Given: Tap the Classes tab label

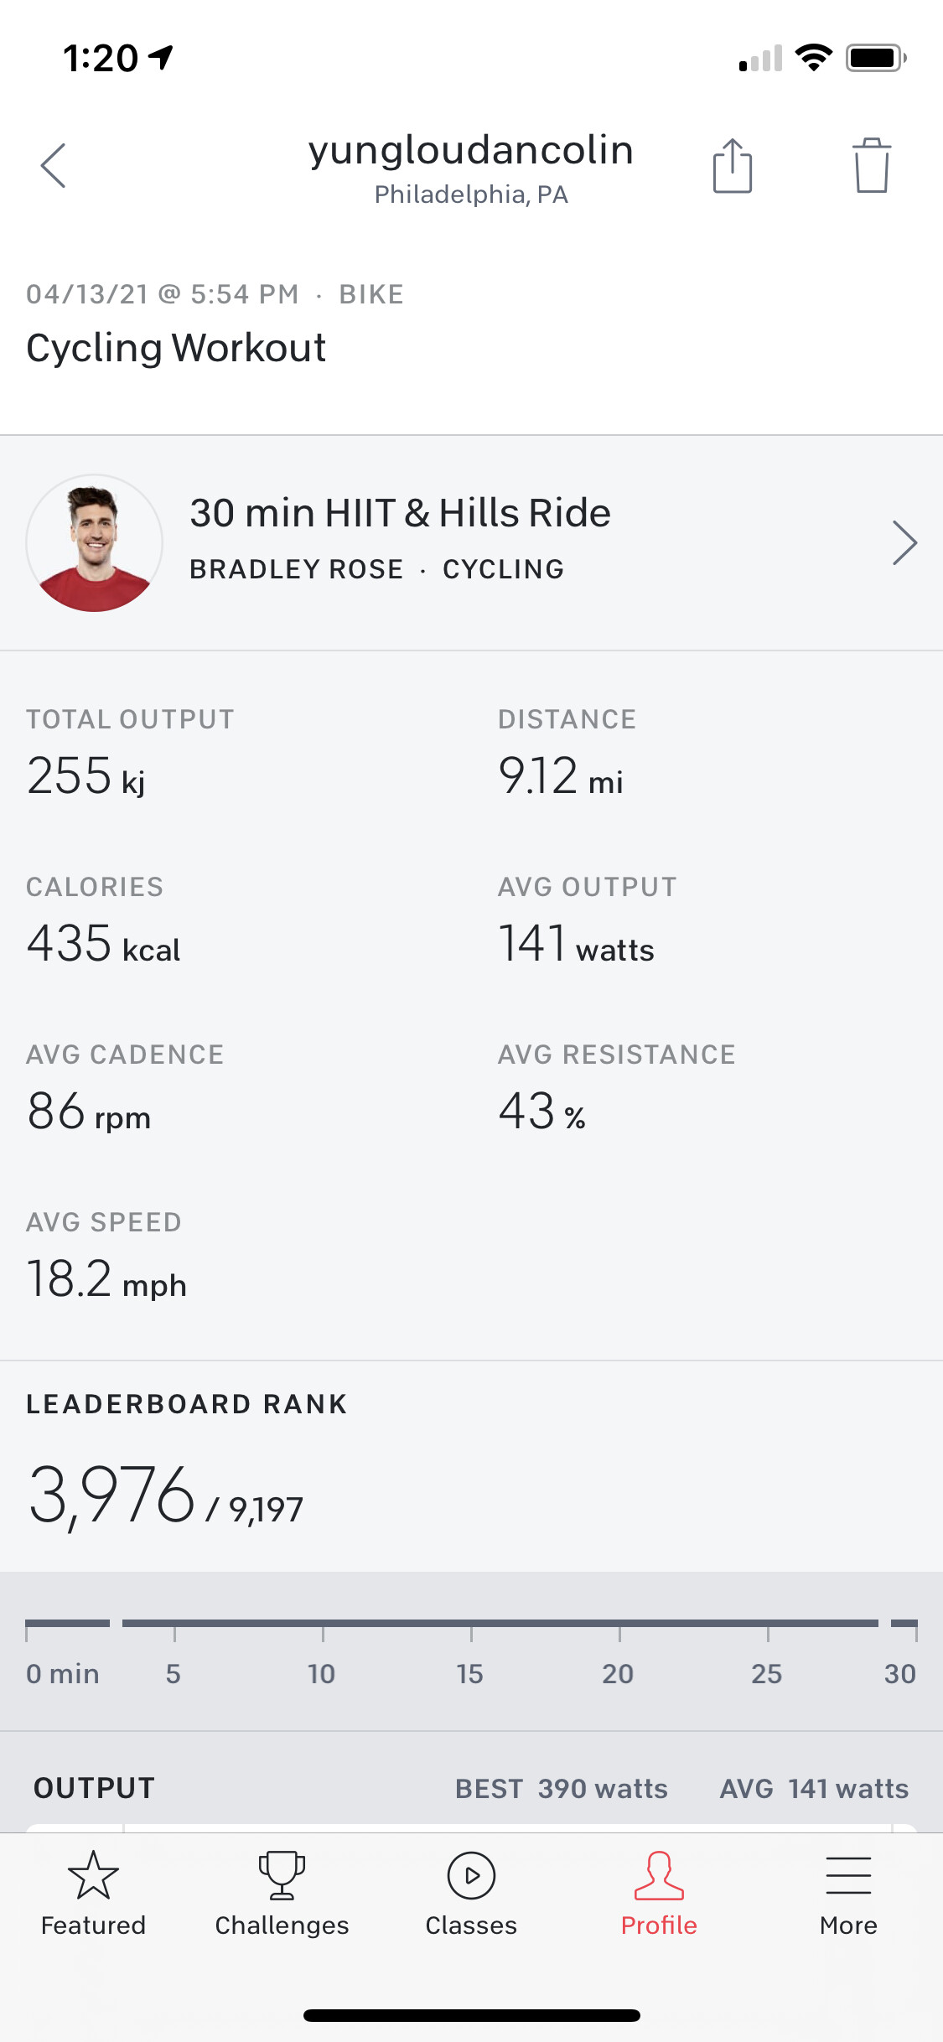Looking at the screenshot, I should click(x=471, y=1925).
